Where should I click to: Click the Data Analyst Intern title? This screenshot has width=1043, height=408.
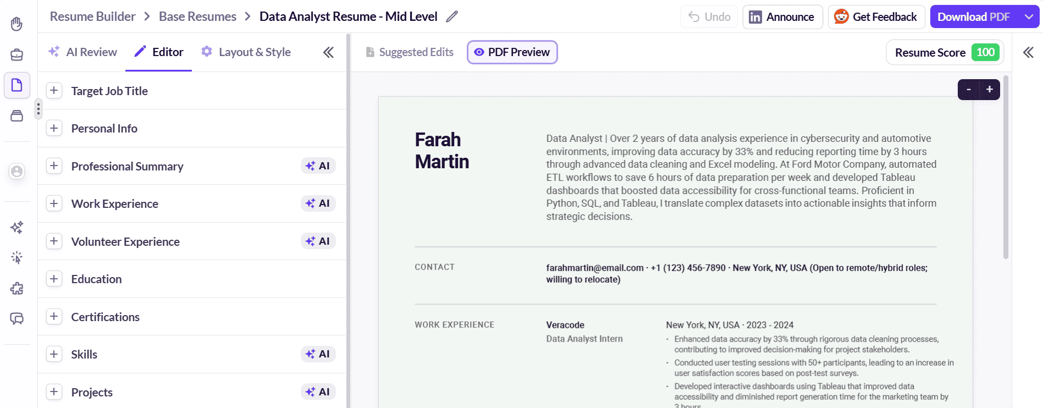pos(584,339)
